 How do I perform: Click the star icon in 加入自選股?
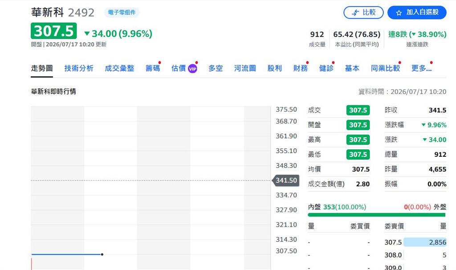click(x=399, y=12)
